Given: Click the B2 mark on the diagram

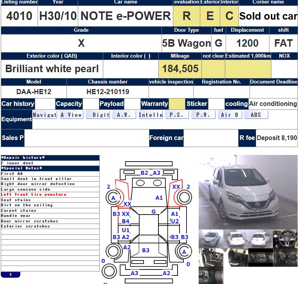Looking at the screenshot, I should [x=144, y=173].
